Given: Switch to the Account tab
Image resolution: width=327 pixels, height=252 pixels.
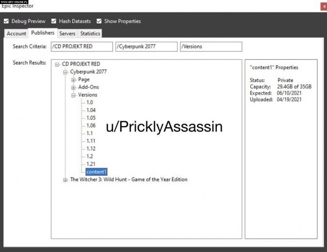Looking at the screenshot, I should [16, 34].
